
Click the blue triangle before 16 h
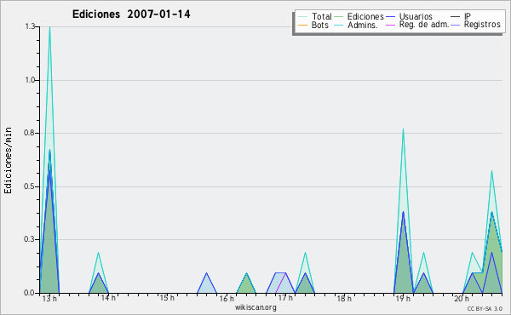pyautogui.click(x=207, y=284)
